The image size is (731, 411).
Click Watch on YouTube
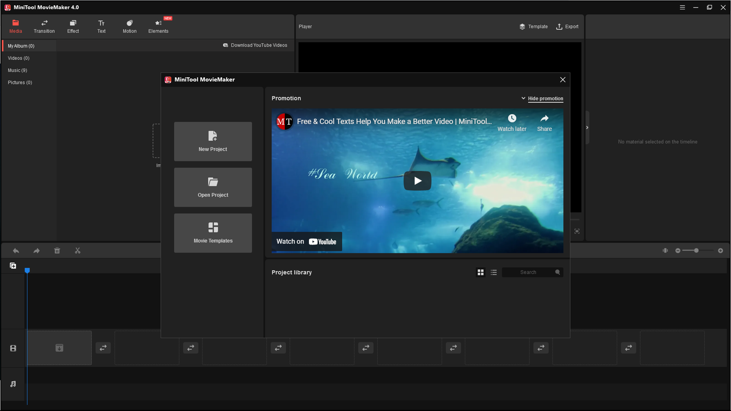[x=306, y=242]
